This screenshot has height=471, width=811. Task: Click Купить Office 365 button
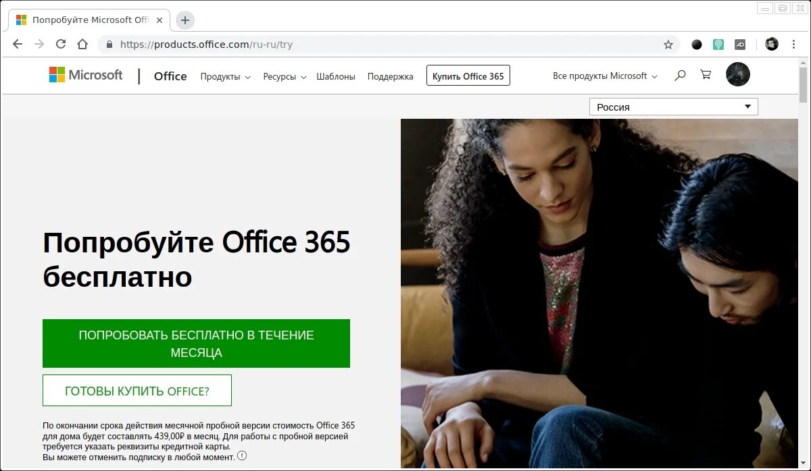(x=468, y=76)
